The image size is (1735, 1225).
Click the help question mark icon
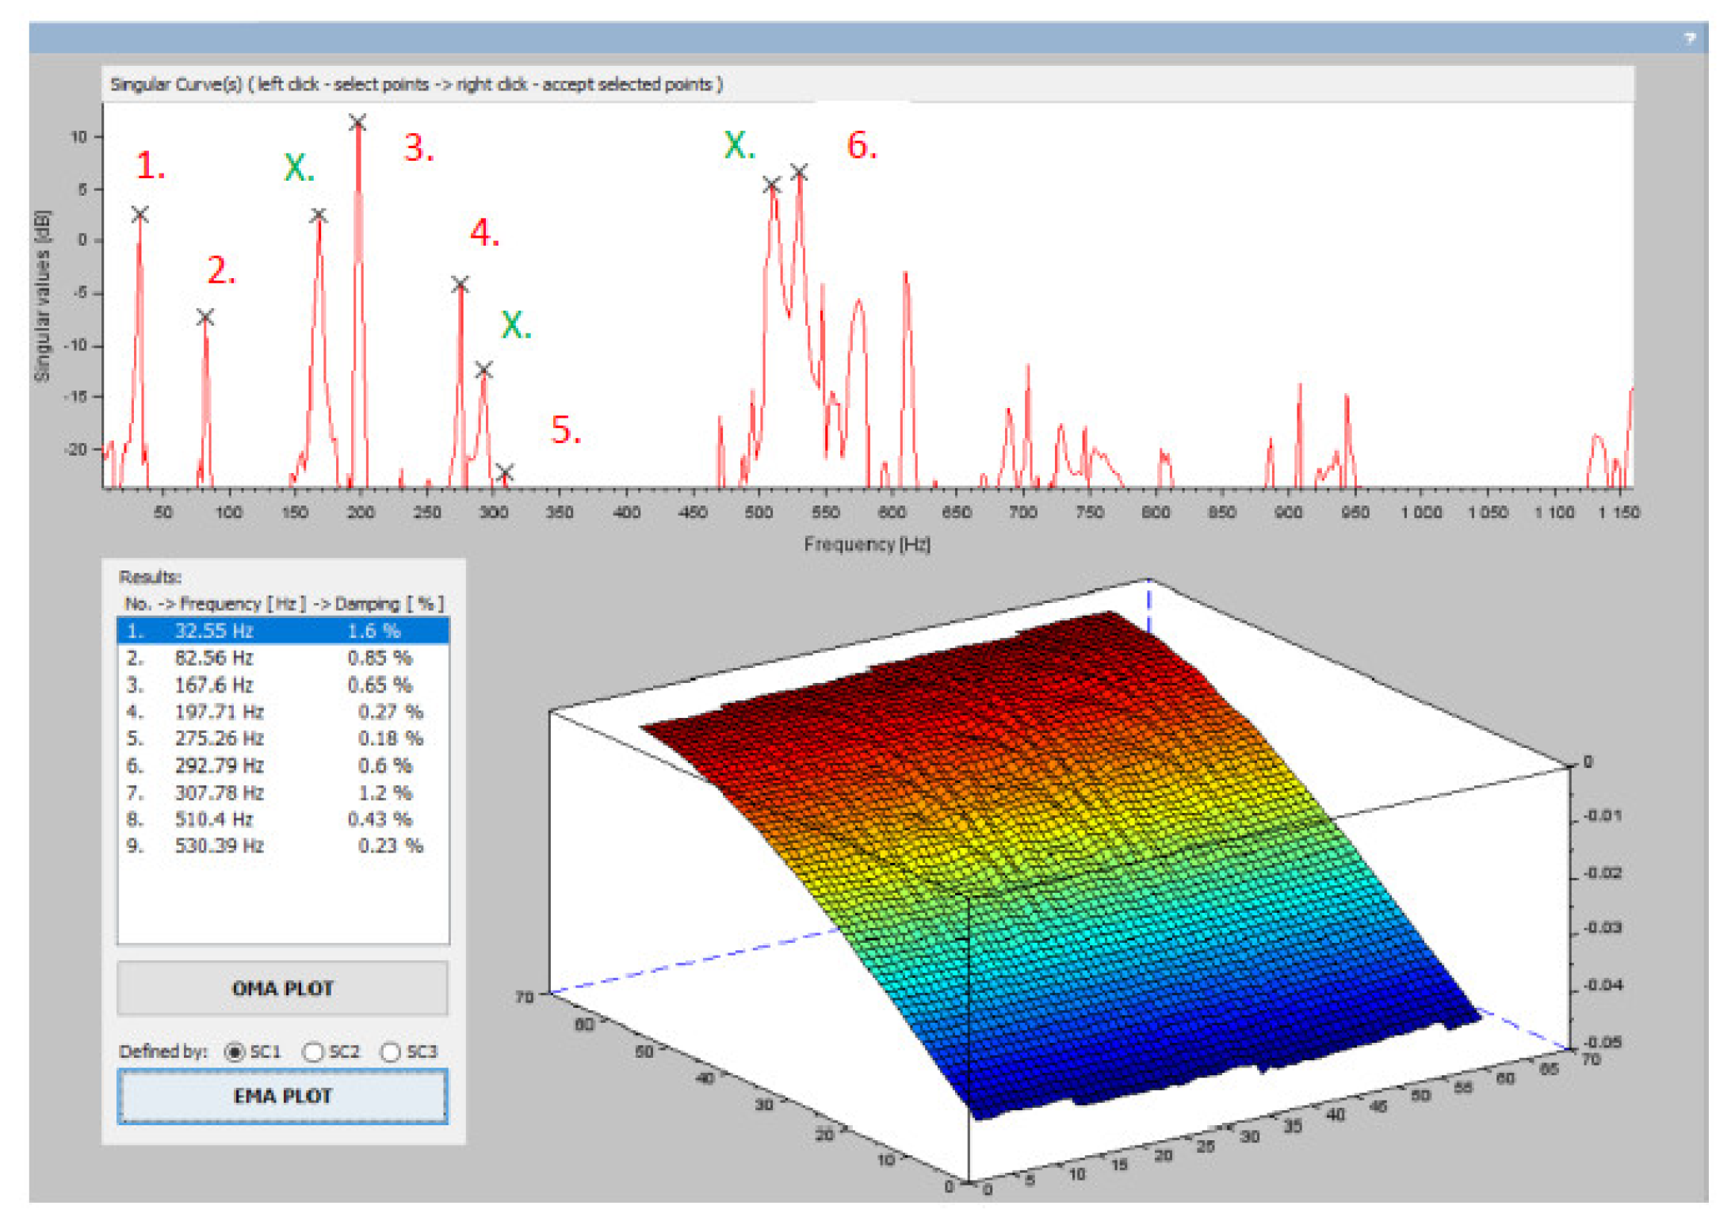click(x=1689, y=38)
